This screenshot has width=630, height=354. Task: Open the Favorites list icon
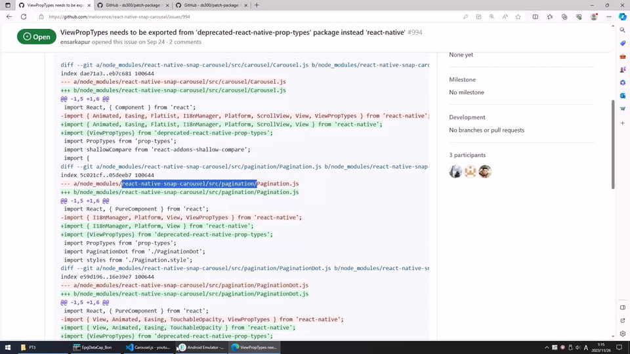tap(550, 17)
